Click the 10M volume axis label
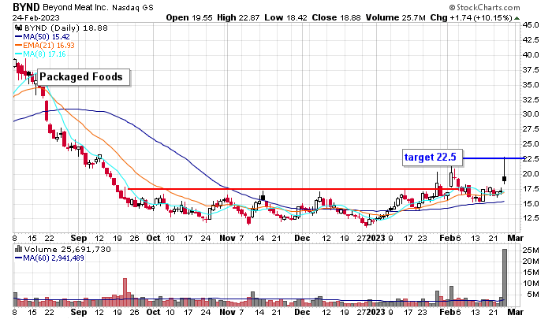Image resolution: width=552 pixels, height=319 pixels. coord(531,284)
